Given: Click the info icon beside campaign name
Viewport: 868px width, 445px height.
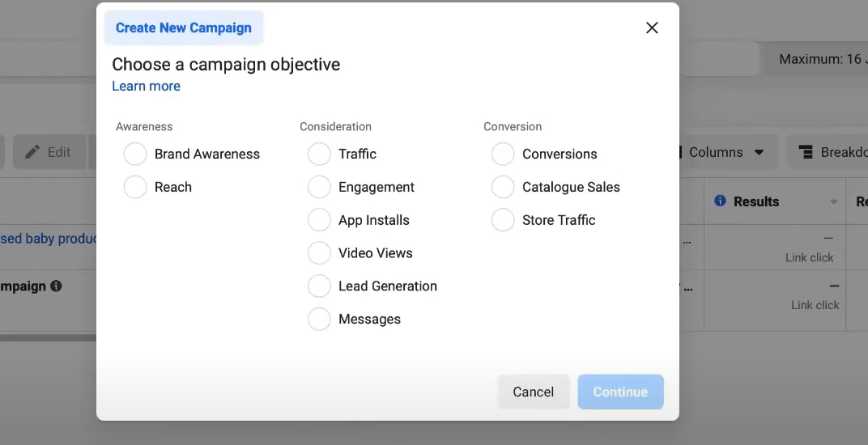Looking at the screenshot, I should click(56, 286).
